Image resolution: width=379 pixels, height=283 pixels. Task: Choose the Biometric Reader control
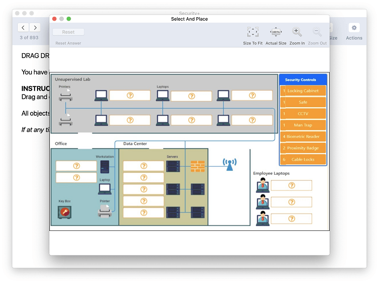coord(303,136)
